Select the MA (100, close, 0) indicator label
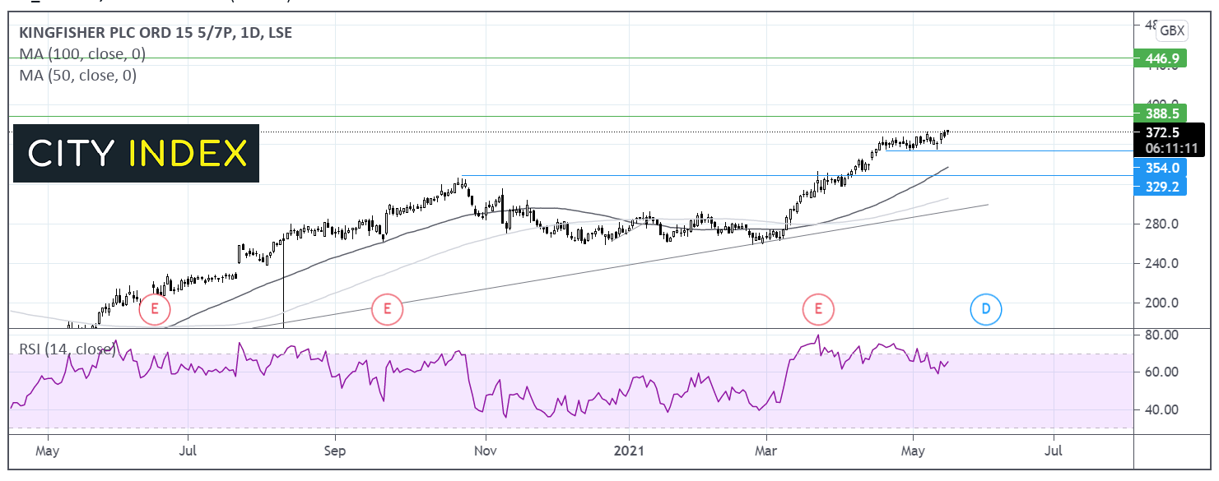 (82, 54)
